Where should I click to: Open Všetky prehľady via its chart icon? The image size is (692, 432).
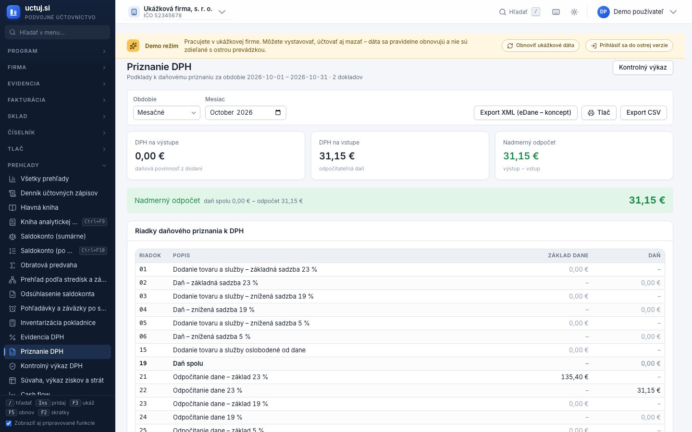coord(12,179)
